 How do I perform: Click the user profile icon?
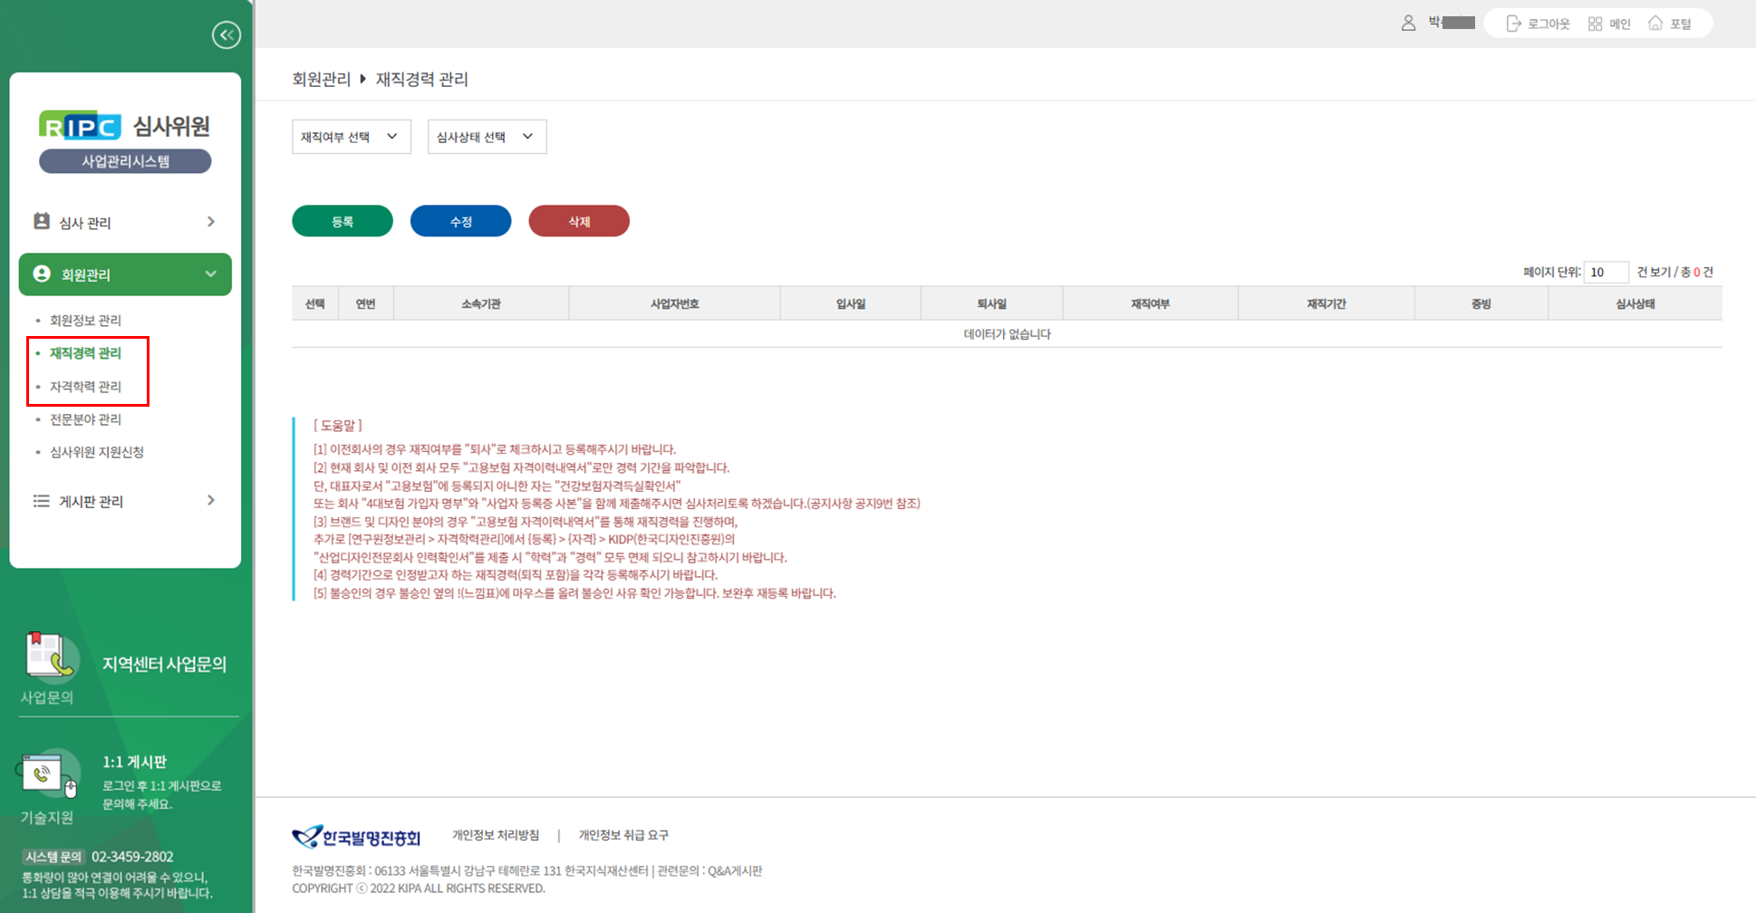click(x=1408, y=24)
